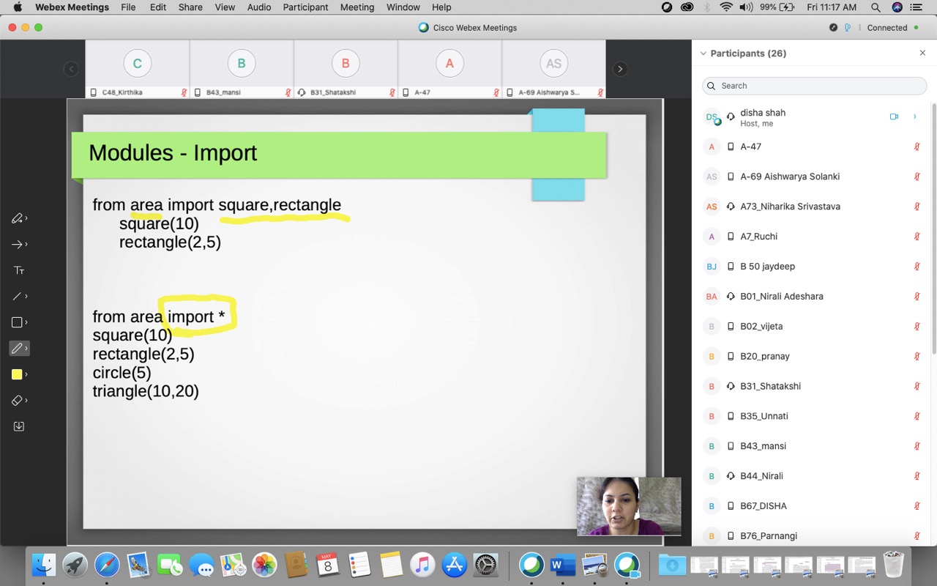Image resolution: width=937 pixels, height=586 pixels.
Task: Open Notification Center from the menu bar
Action: [917, 7]
